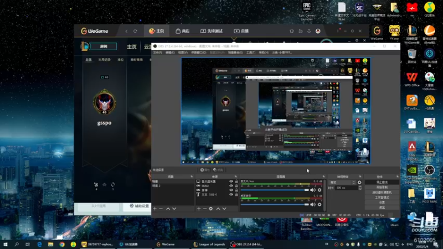This screenshot has width=443, height=249.
Task: Switch to the WeGame Pioneer Test tab
Action: [x=212, y=31]
